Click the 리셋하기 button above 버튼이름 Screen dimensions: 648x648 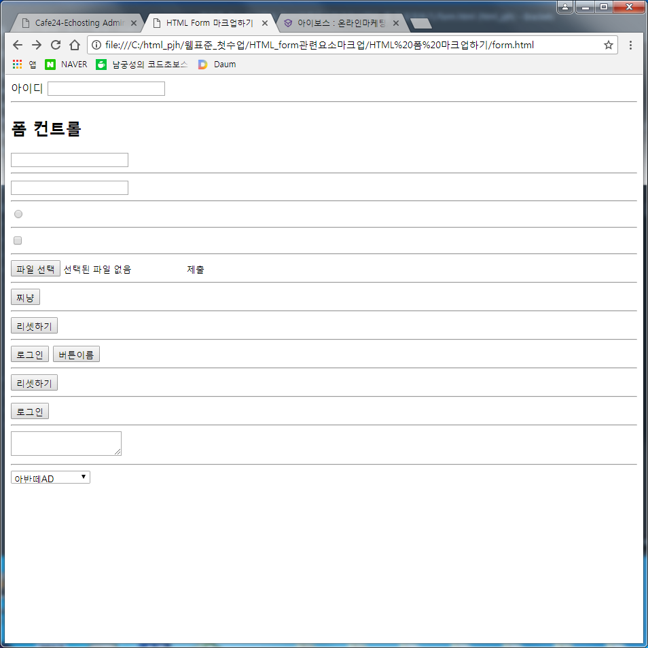pos(34,325)
